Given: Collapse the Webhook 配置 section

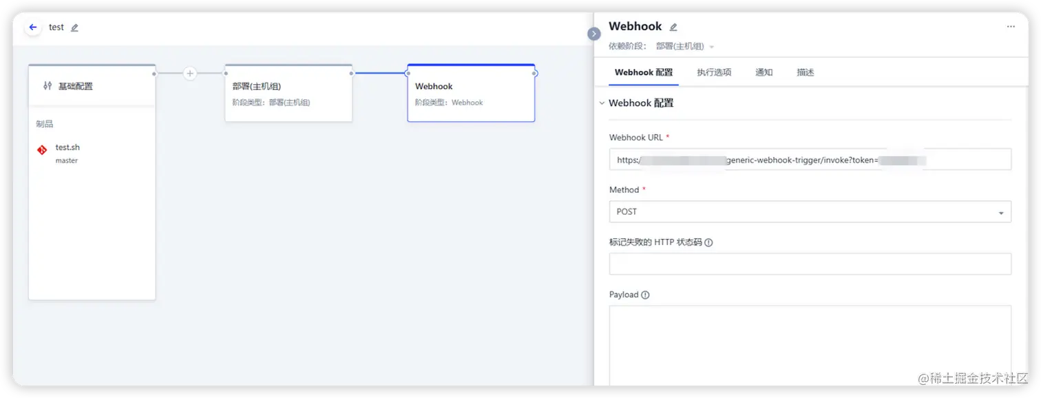Looking at the screenshot, I should tap(602, 103).
